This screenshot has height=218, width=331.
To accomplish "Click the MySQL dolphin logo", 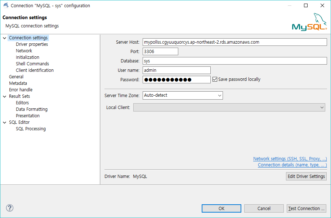I will click(309, 22).
